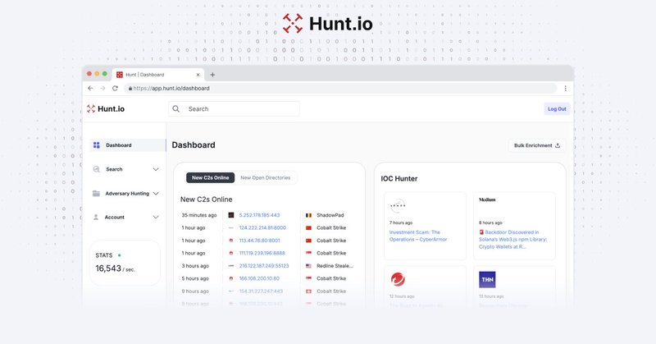
Task: Click the Hunt favicon on the browser tab
Action: [x=120, y=75]
